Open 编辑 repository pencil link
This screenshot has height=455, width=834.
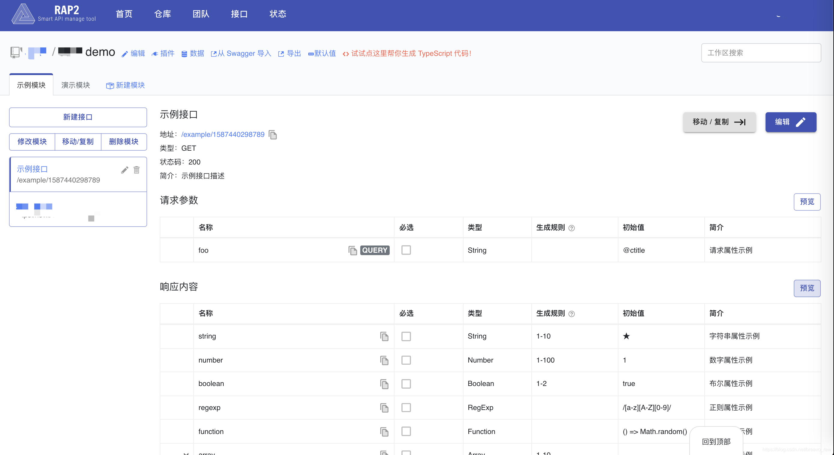133,53
